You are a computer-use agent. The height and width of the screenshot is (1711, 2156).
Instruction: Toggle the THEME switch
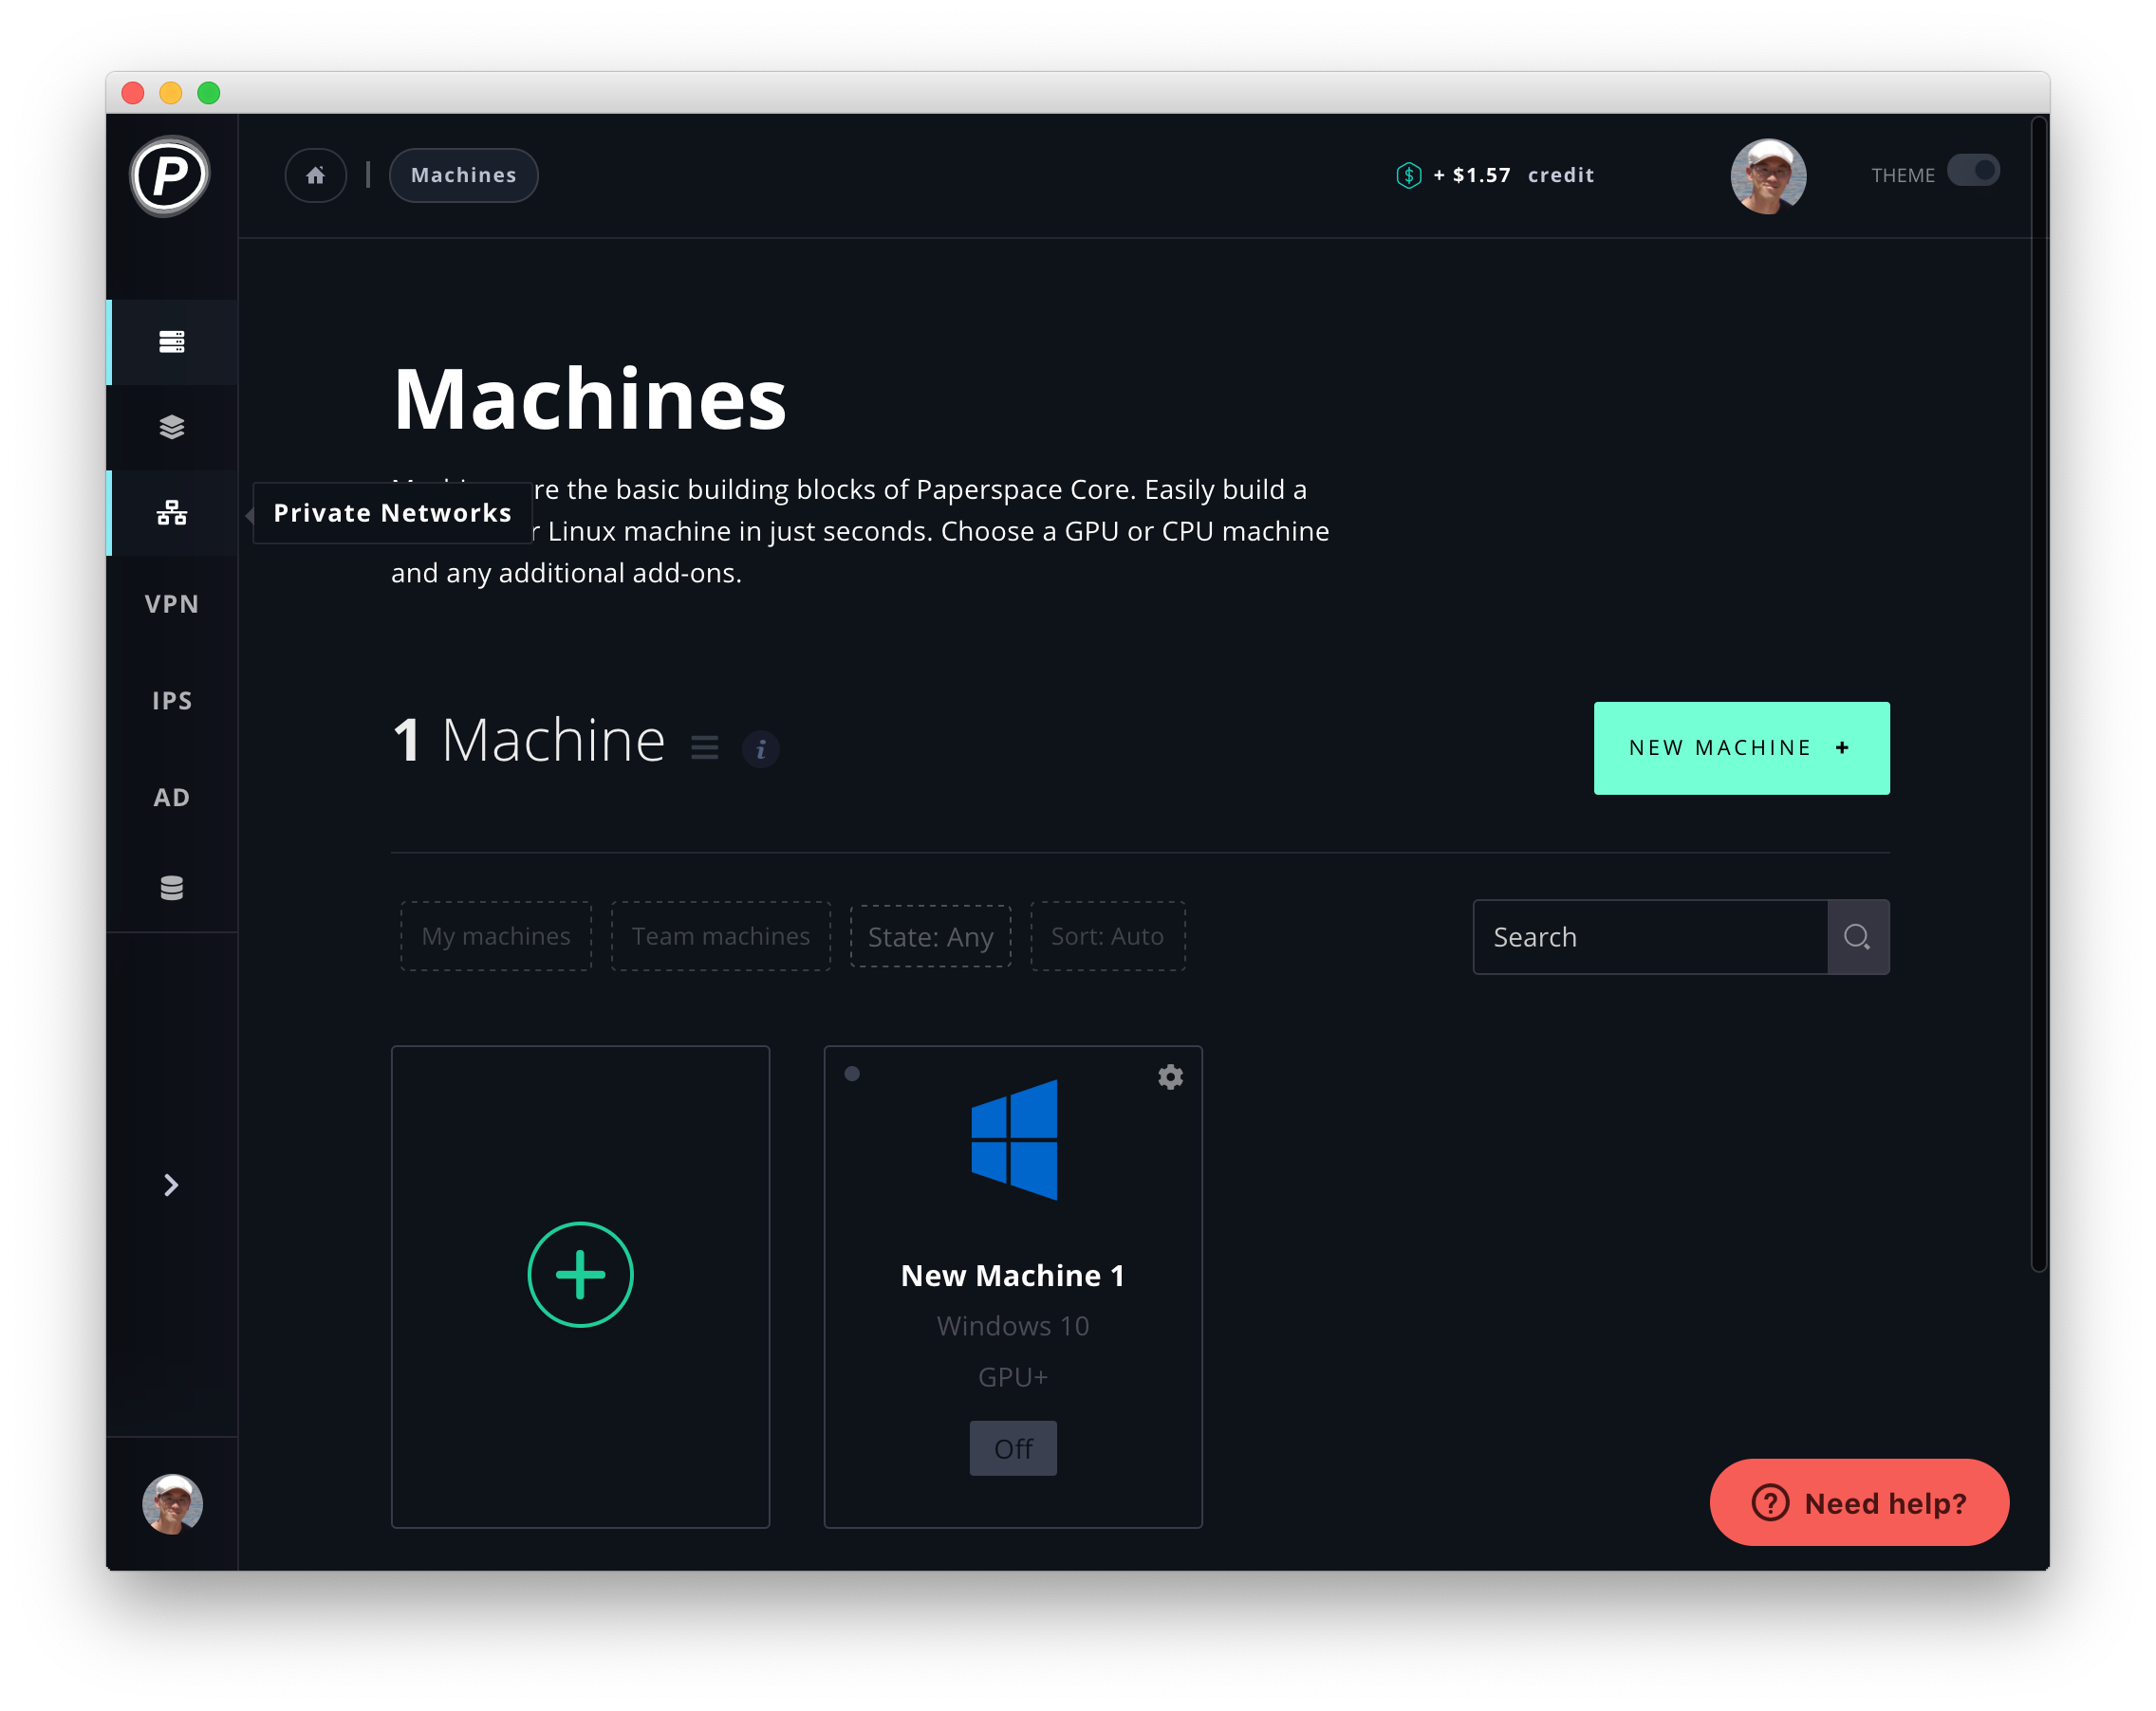coord(1972,172)
